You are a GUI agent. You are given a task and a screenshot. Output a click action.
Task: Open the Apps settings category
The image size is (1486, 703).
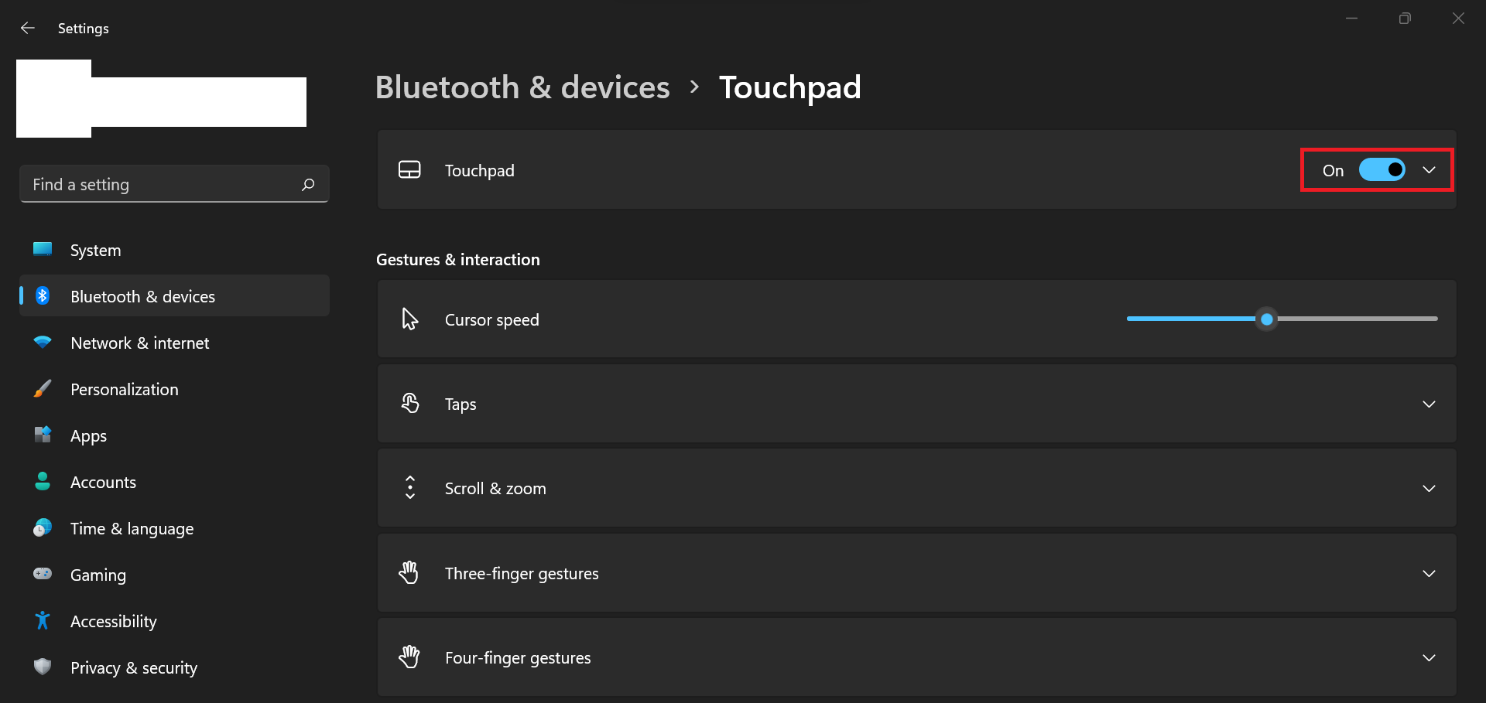88,436
